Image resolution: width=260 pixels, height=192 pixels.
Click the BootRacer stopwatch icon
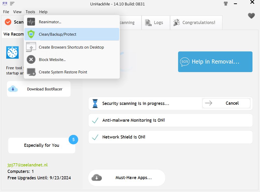[12, 52]
